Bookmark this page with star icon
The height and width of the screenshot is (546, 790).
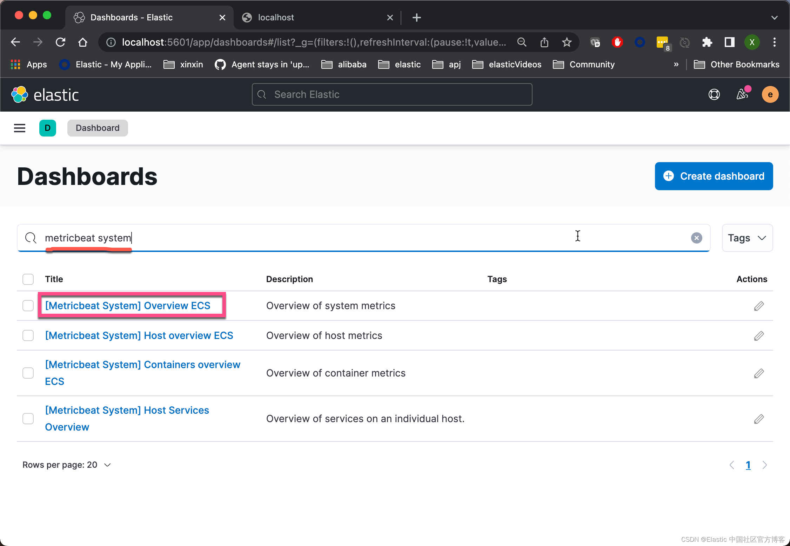[567, 42]
